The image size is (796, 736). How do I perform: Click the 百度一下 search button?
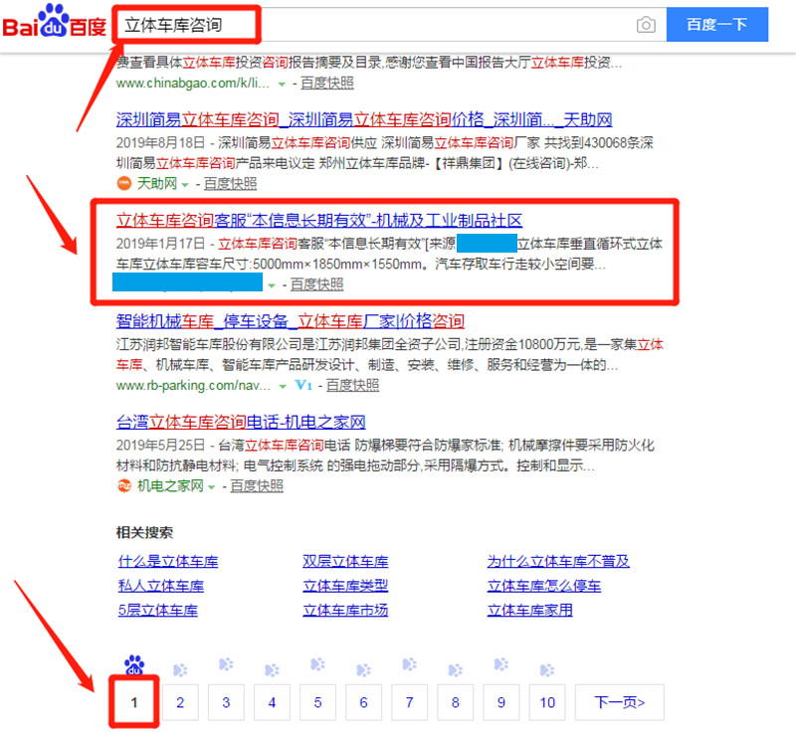tap(716, 24)
